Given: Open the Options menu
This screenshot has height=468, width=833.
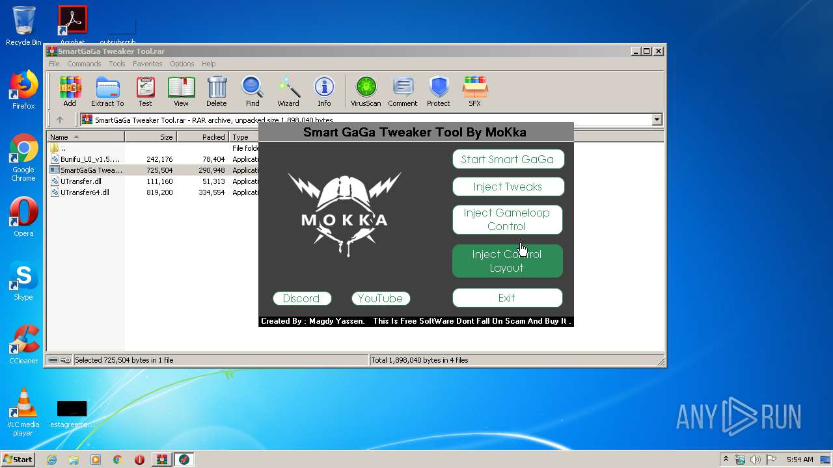Looking at the screenshot, I should point(182,64).
